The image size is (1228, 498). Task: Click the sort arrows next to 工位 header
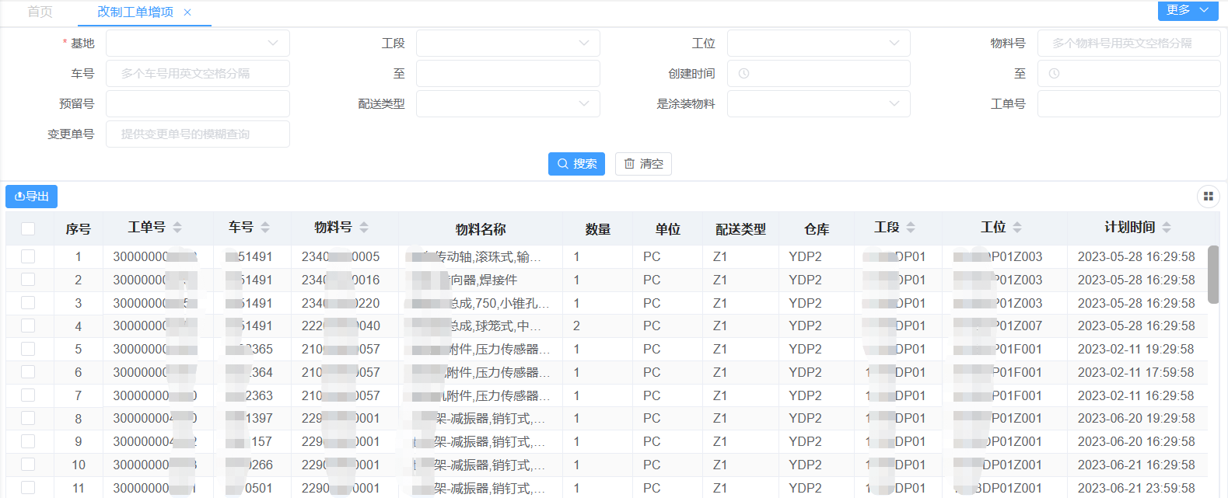[1017, 228]
